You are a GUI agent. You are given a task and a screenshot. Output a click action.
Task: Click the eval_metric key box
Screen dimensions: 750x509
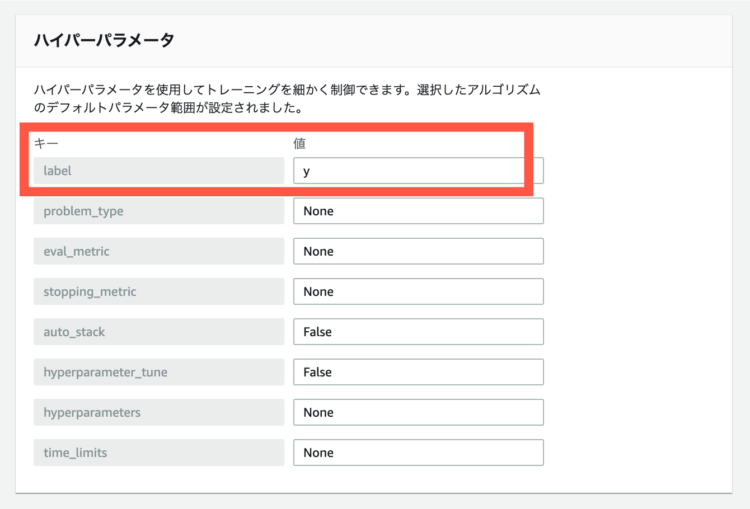[x=159, y=251]
